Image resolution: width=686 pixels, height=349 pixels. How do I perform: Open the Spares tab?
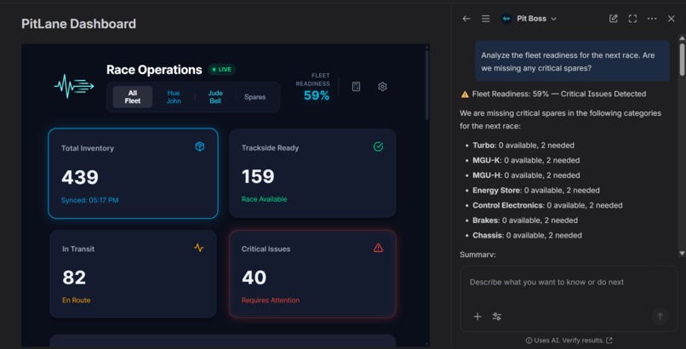click(x=255, y=97)
